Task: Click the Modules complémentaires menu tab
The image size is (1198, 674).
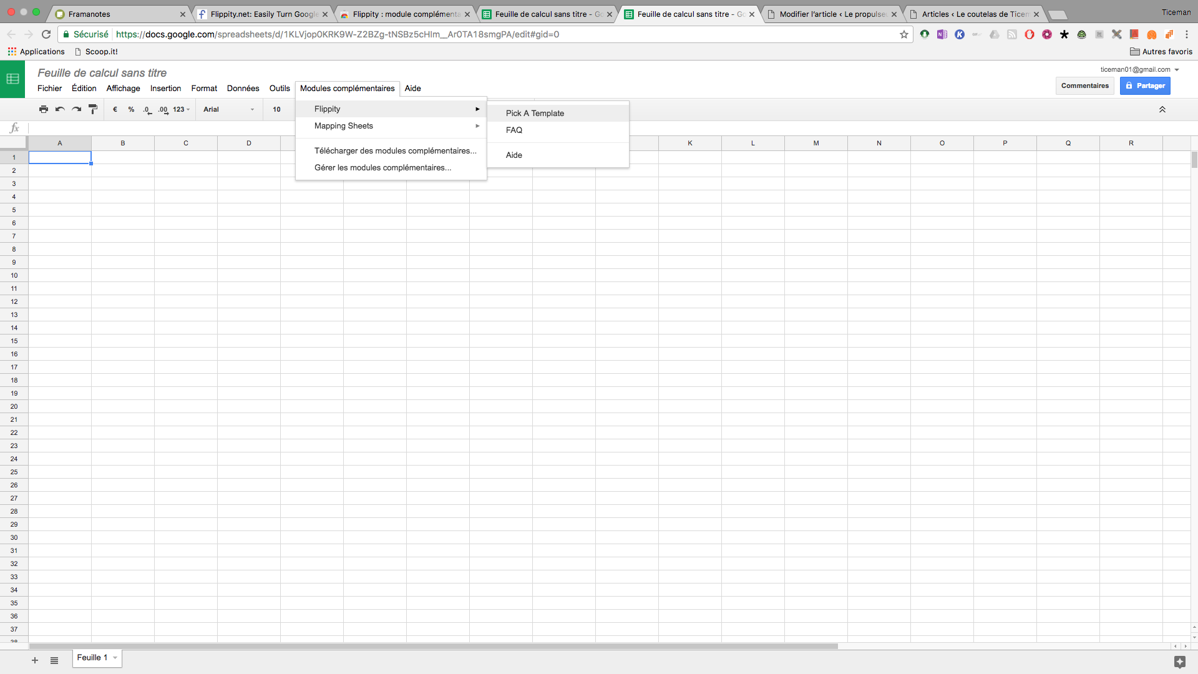Action: (347, 88)
